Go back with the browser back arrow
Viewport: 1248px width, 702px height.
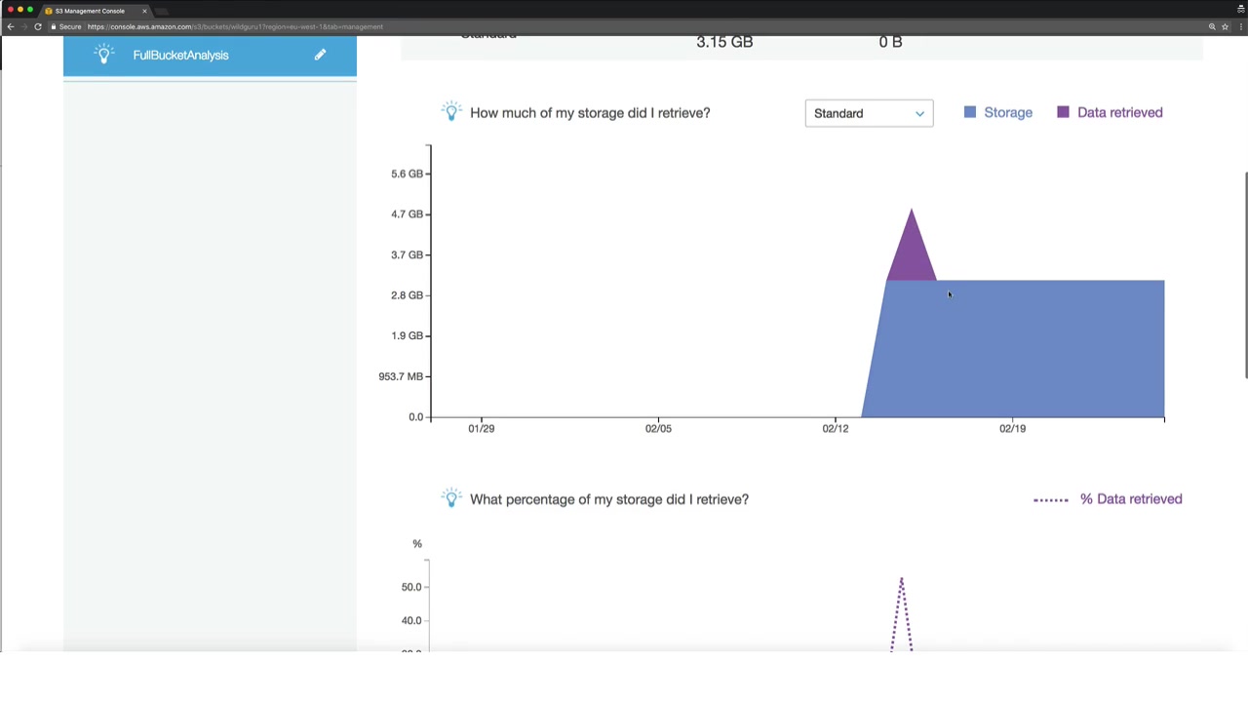tap(11, 26)
